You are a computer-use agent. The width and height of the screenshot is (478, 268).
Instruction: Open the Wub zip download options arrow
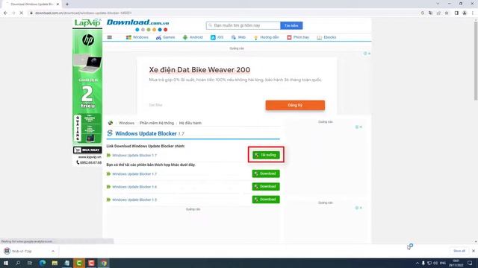tap(53, 251)
